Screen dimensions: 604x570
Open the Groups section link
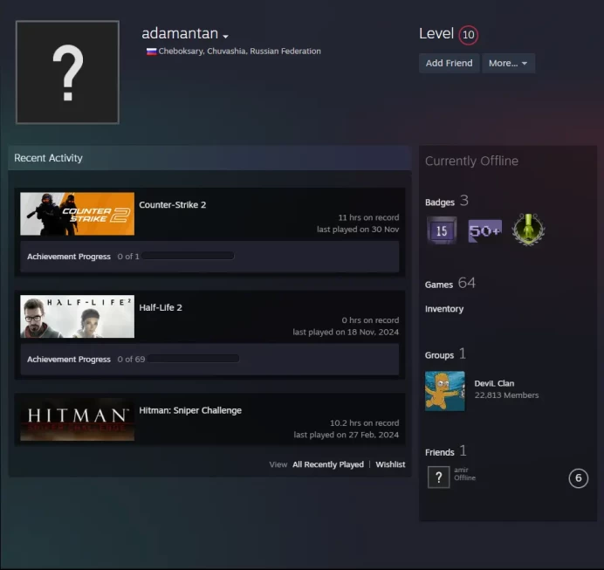[x=445, y=354]
